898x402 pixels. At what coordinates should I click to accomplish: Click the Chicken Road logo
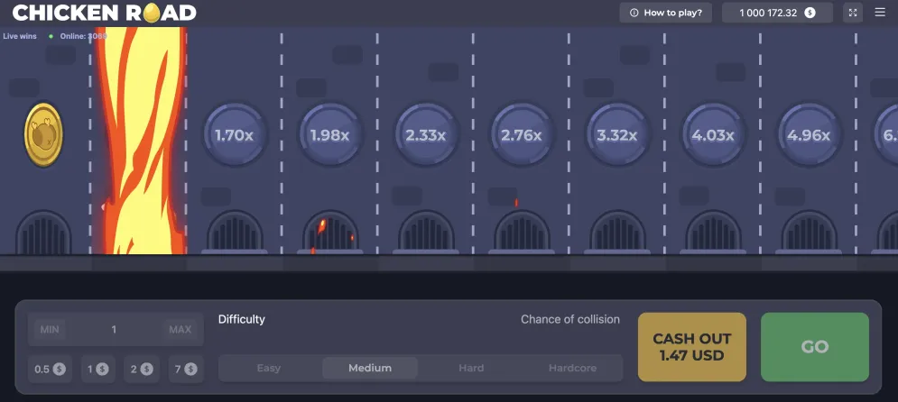(x=104, y=13)
